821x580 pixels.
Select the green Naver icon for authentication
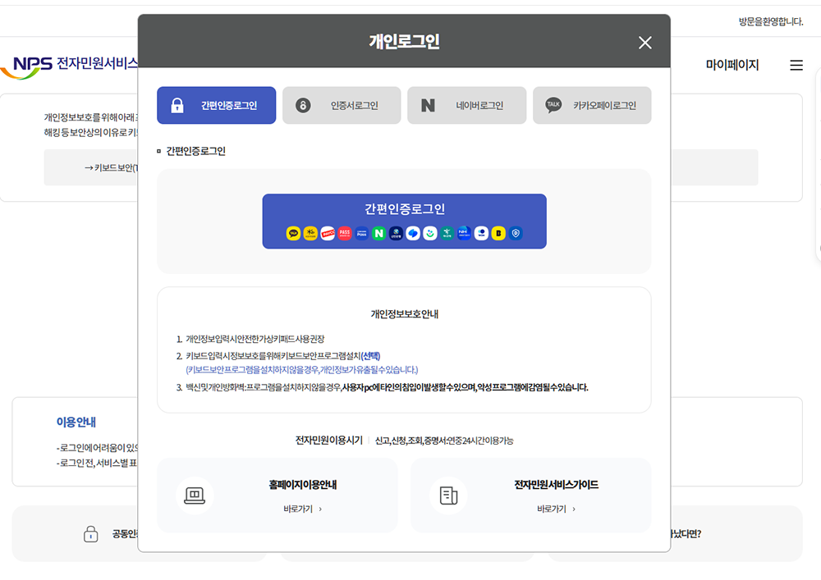[379, 233]
